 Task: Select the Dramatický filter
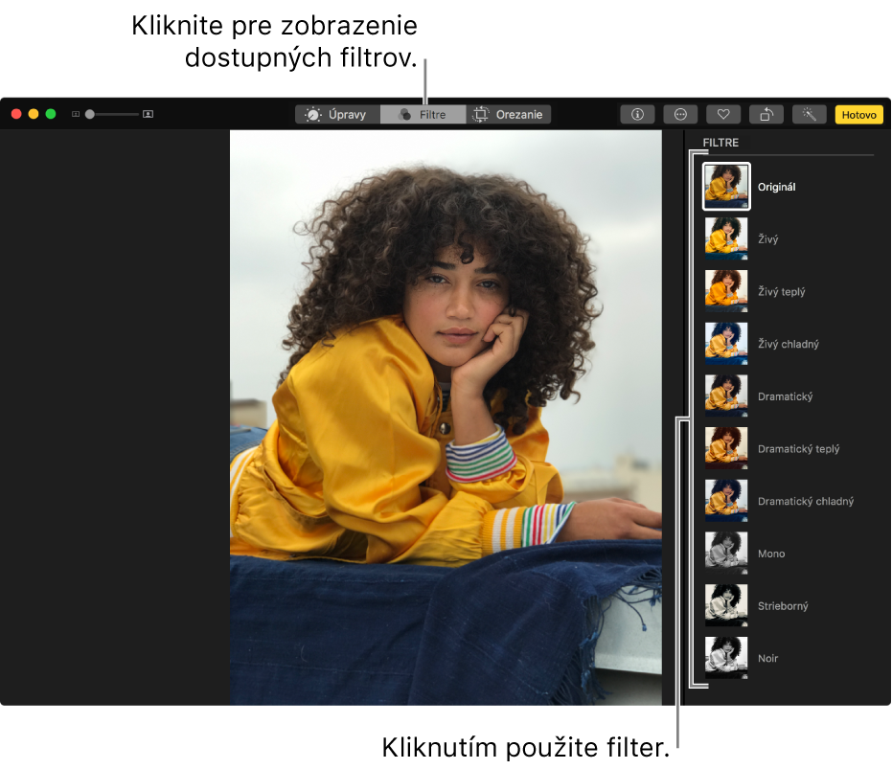pyautogui.click(x=726, y=396)
